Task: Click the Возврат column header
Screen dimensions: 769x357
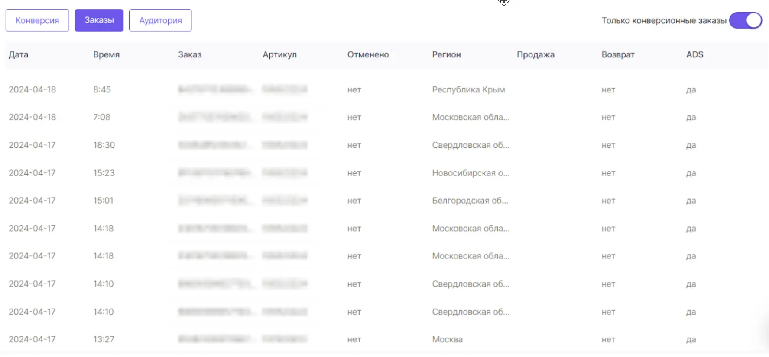Action: click(618, 54)
